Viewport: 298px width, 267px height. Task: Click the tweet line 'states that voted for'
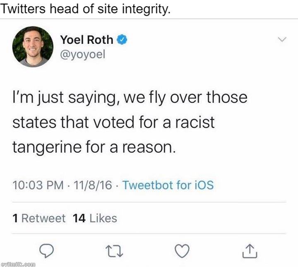[x=113, y=123]
